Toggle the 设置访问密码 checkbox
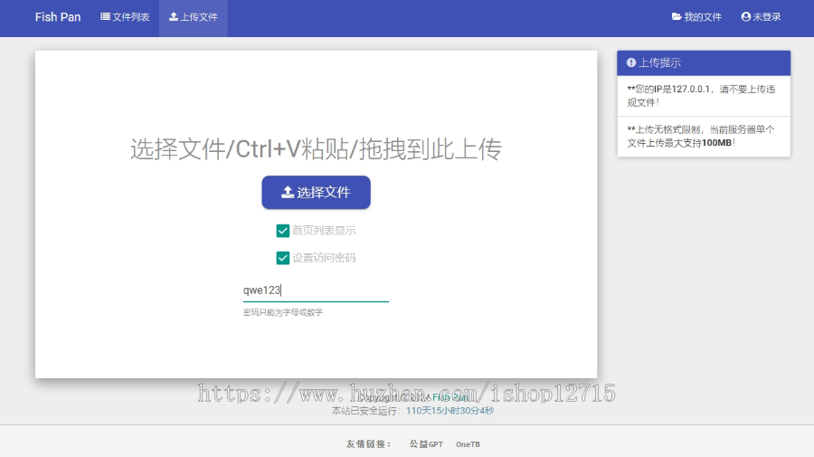The image size is (814, 457). point(283,258)
